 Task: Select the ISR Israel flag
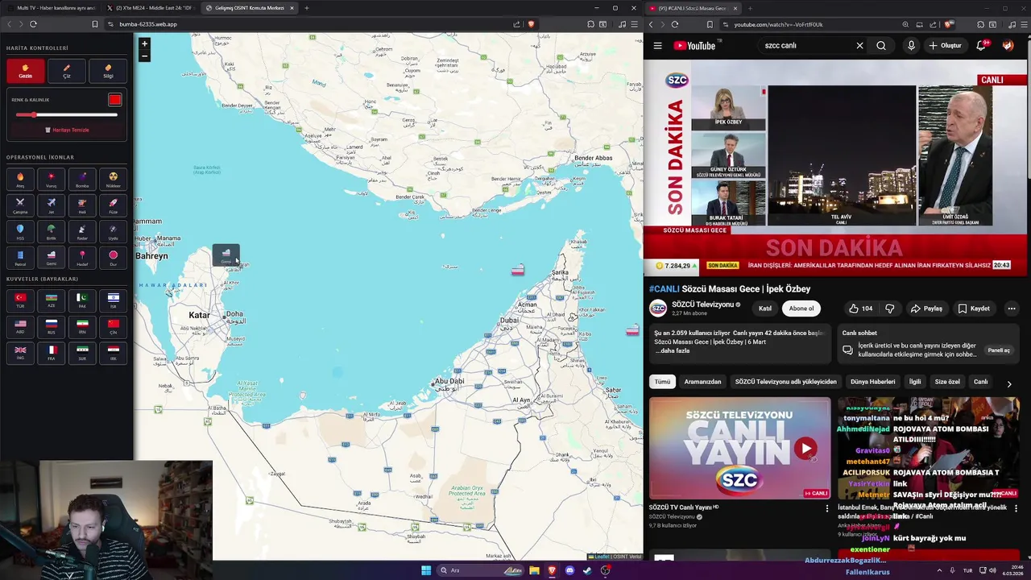[x=114, y=301]
